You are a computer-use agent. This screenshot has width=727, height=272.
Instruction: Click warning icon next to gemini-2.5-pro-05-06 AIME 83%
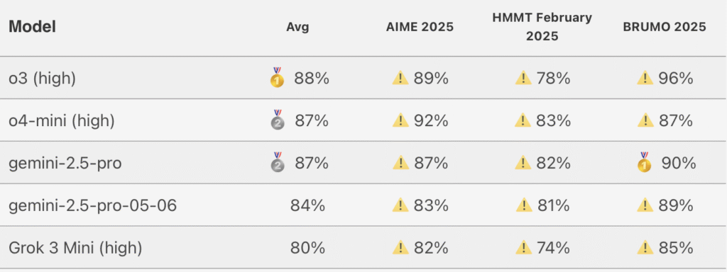[400, 205]
